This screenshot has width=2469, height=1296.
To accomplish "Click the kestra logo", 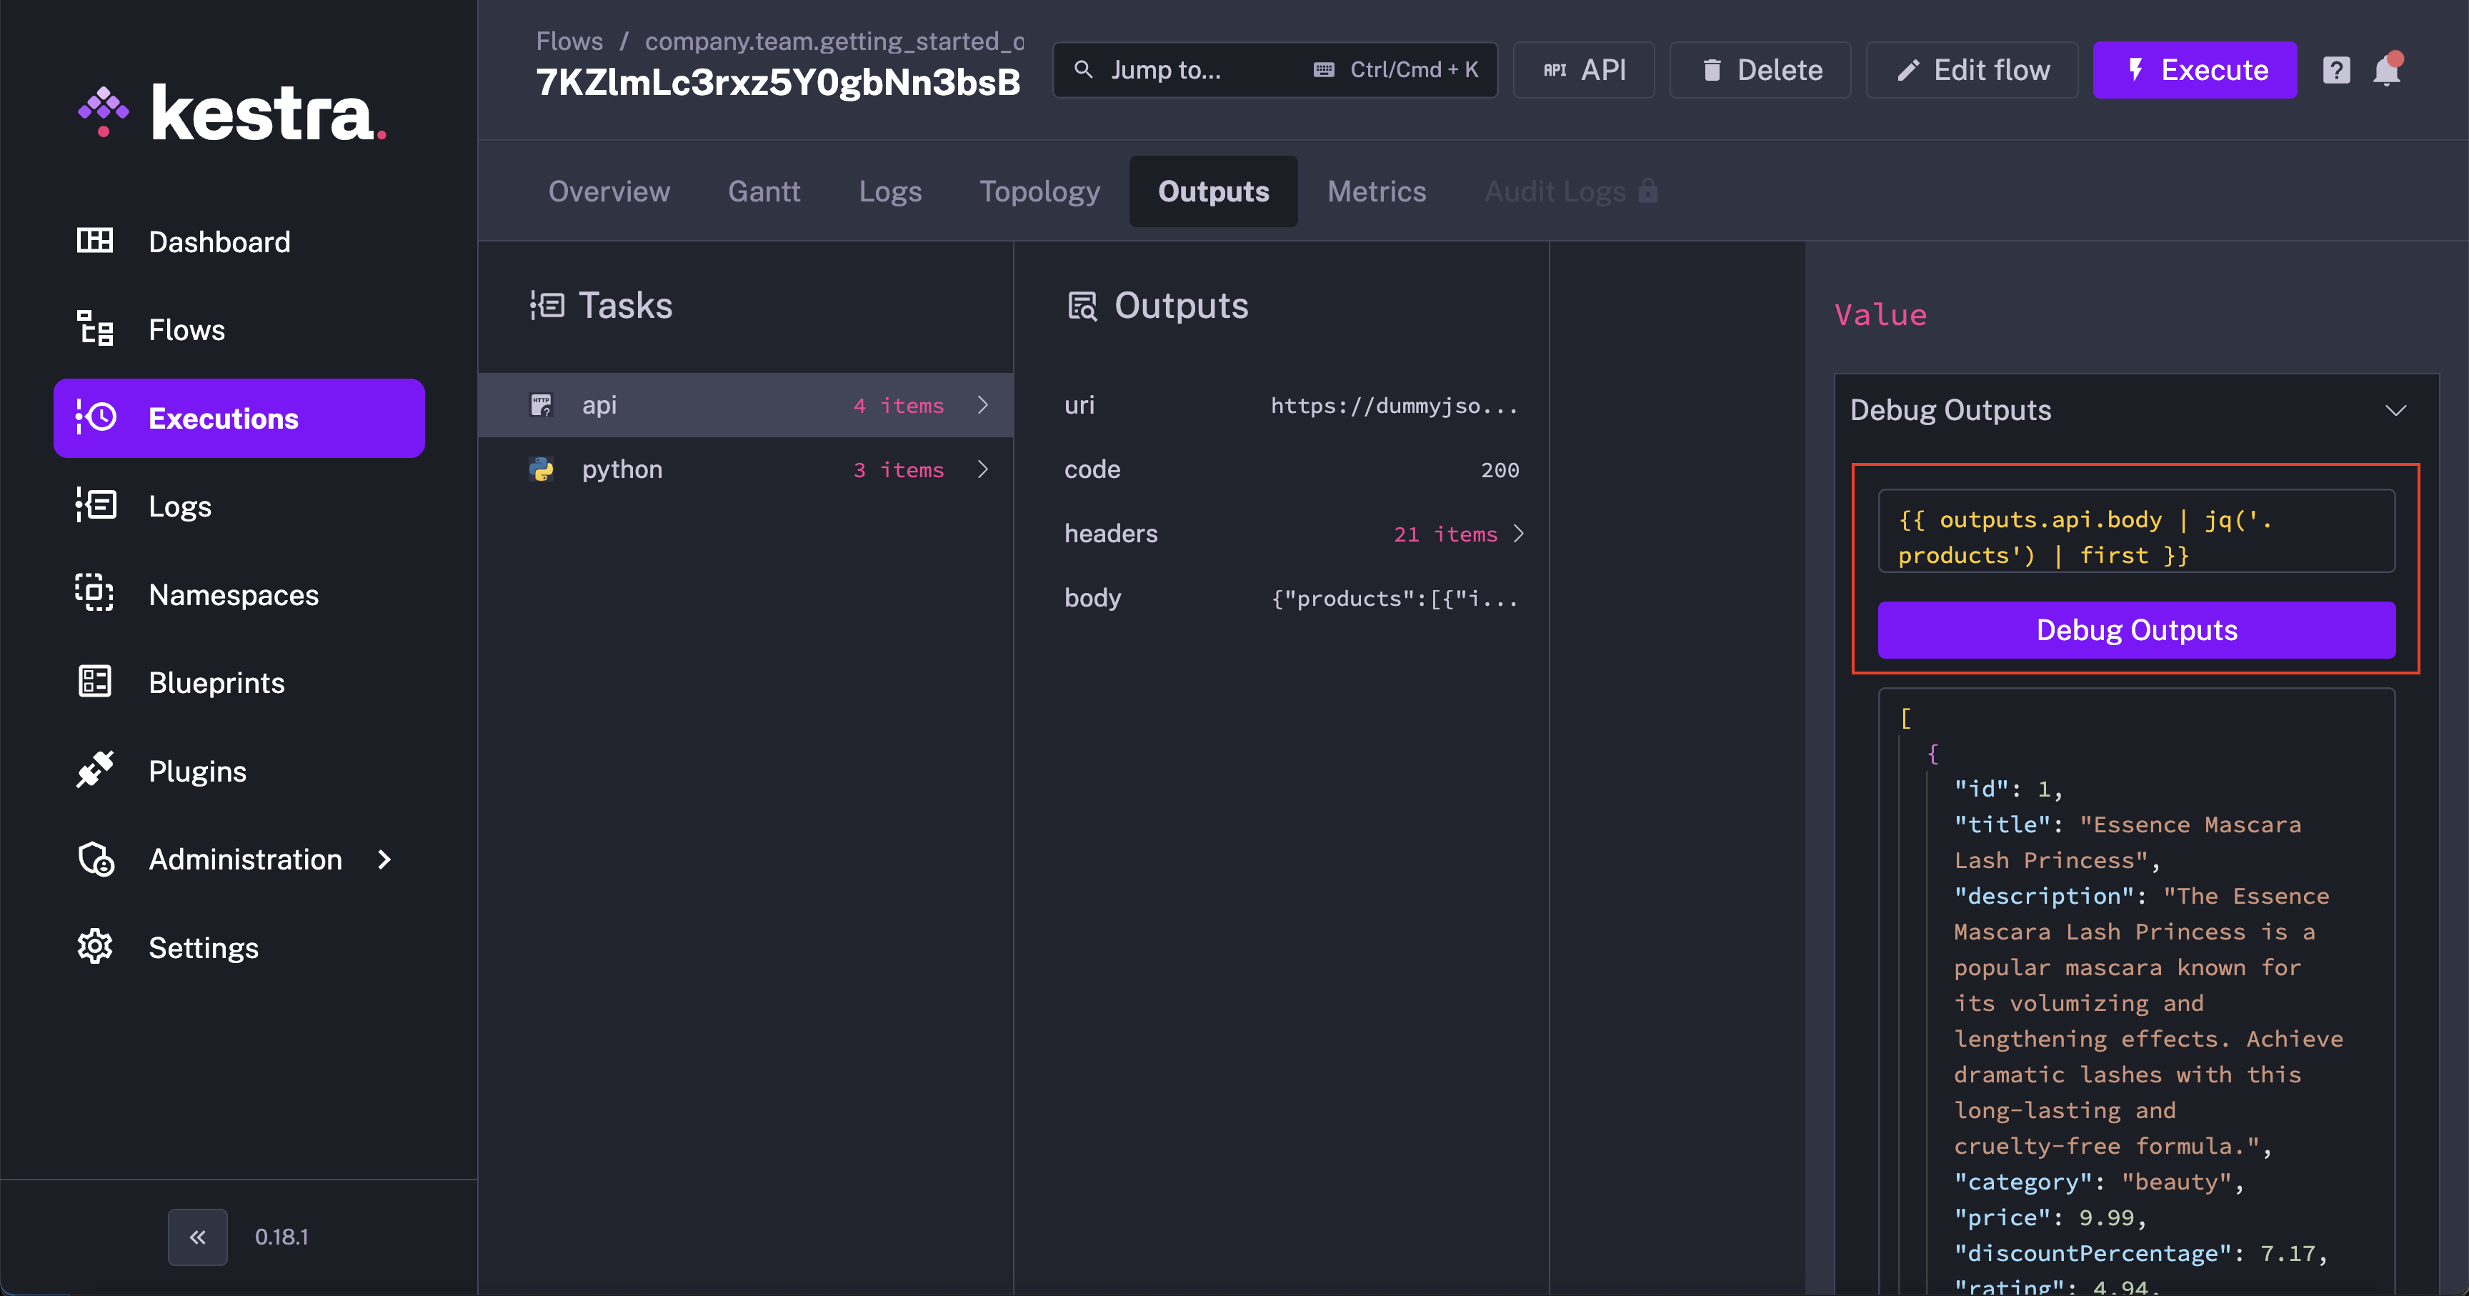I will pyautogui.click(x=233, y=113).
